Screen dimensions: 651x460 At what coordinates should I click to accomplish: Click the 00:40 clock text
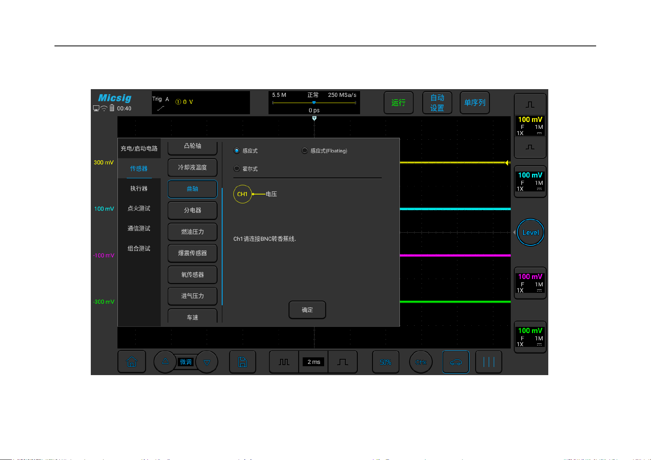124,108
